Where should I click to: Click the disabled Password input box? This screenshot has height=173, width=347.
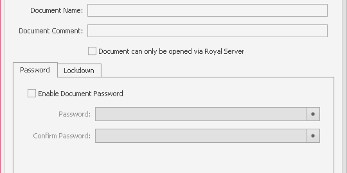tap(201, 114)
